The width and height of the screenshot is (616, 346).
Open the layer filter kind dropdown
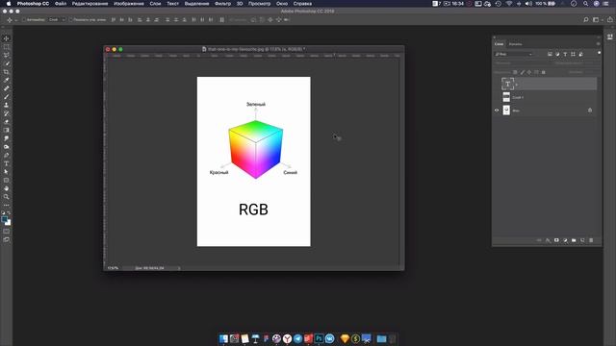pyautogui.click(x=514, y=54)
